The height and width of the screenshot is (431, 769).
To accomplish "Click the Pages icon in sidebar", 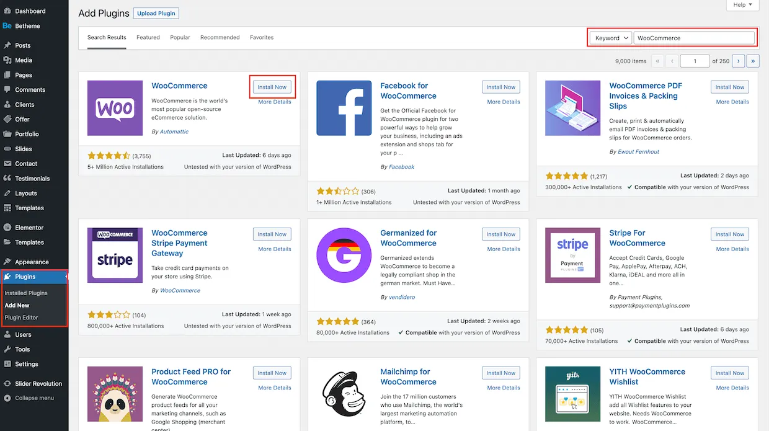I will click(x=7, y=75).
